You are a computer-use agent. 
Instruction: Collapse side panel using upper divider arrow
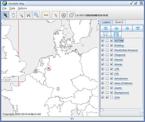[x=98, y=21]
